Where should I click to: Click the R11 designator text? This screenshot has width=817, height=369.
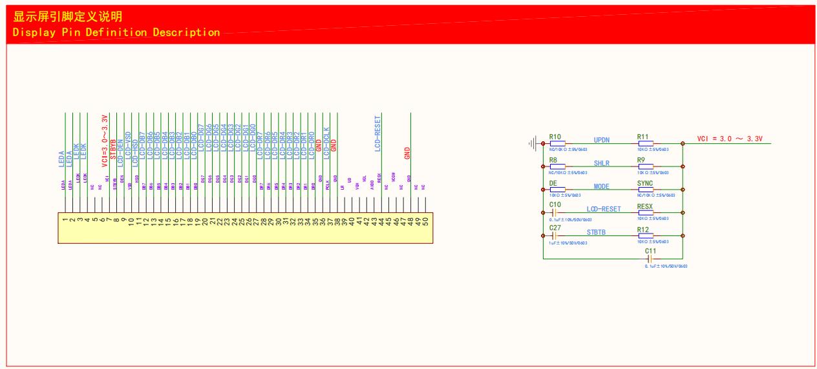coord(642,137)
